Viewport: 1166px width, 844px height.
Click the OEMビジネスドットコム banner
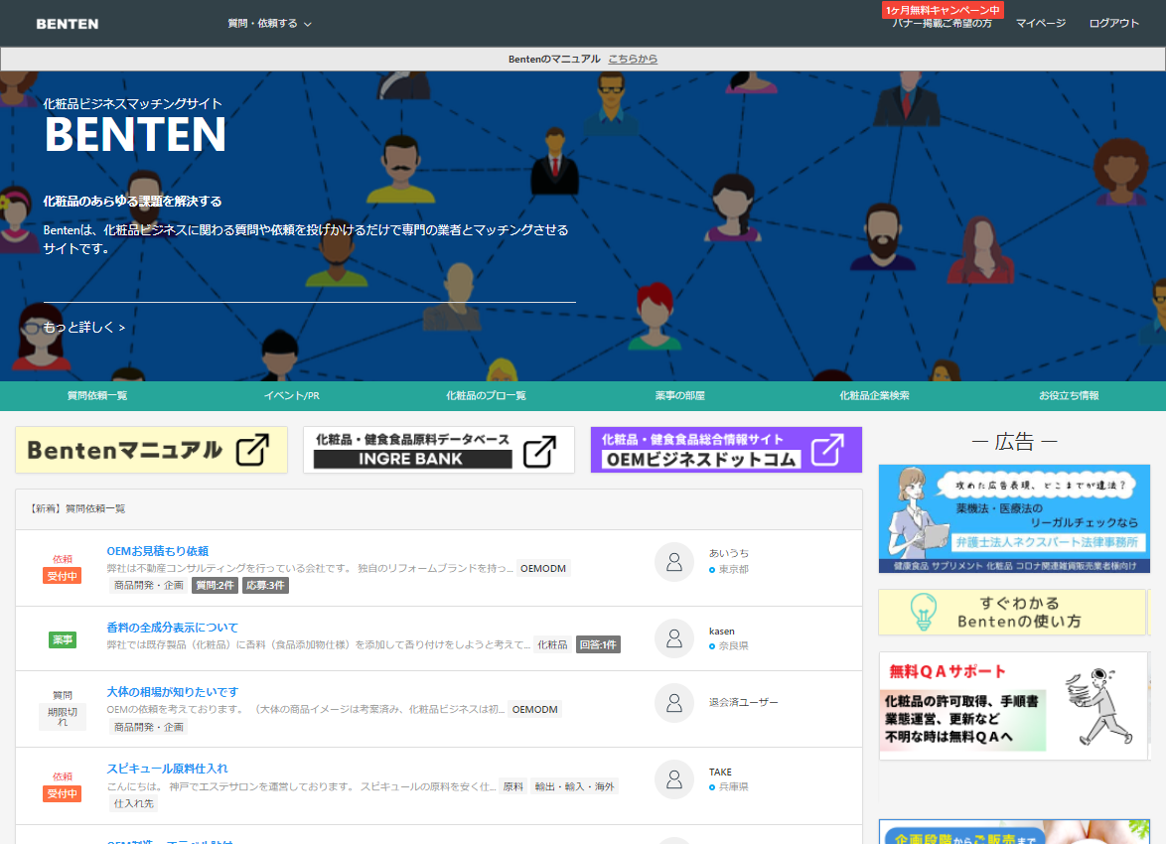click(727, 450)
